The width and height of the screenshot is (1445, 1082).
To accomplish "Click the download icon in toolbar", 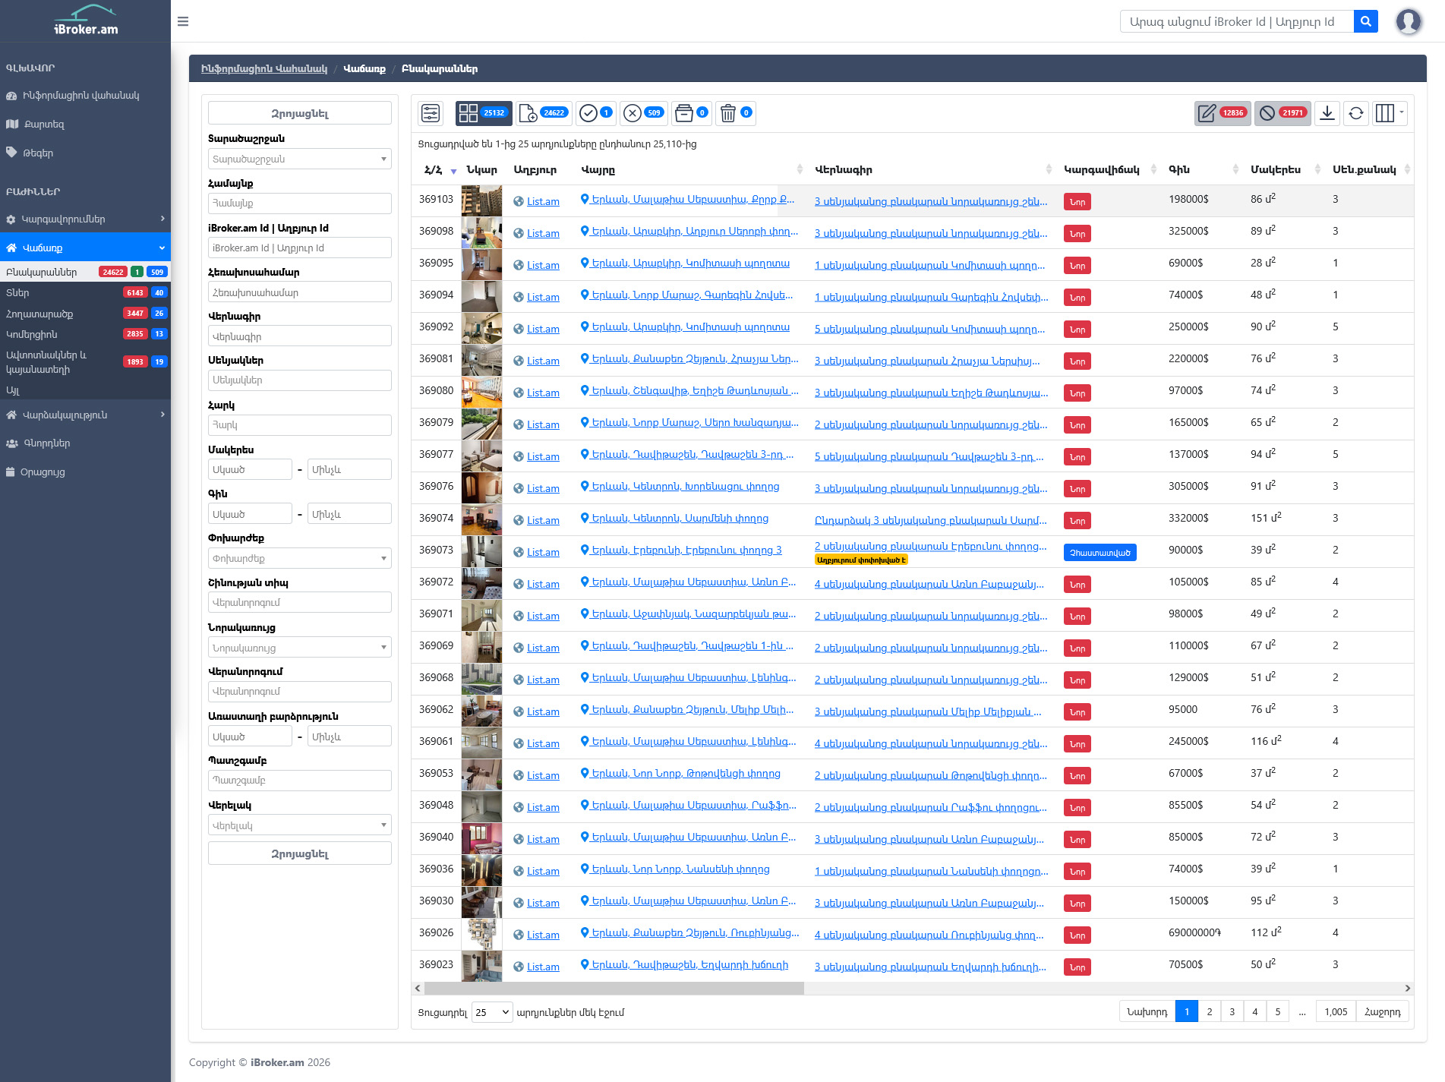I will (x=1327, y=113).
